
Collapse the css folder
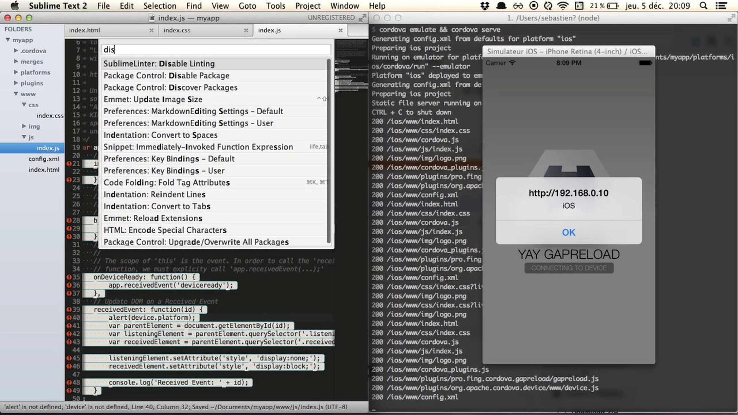point(24,105)
